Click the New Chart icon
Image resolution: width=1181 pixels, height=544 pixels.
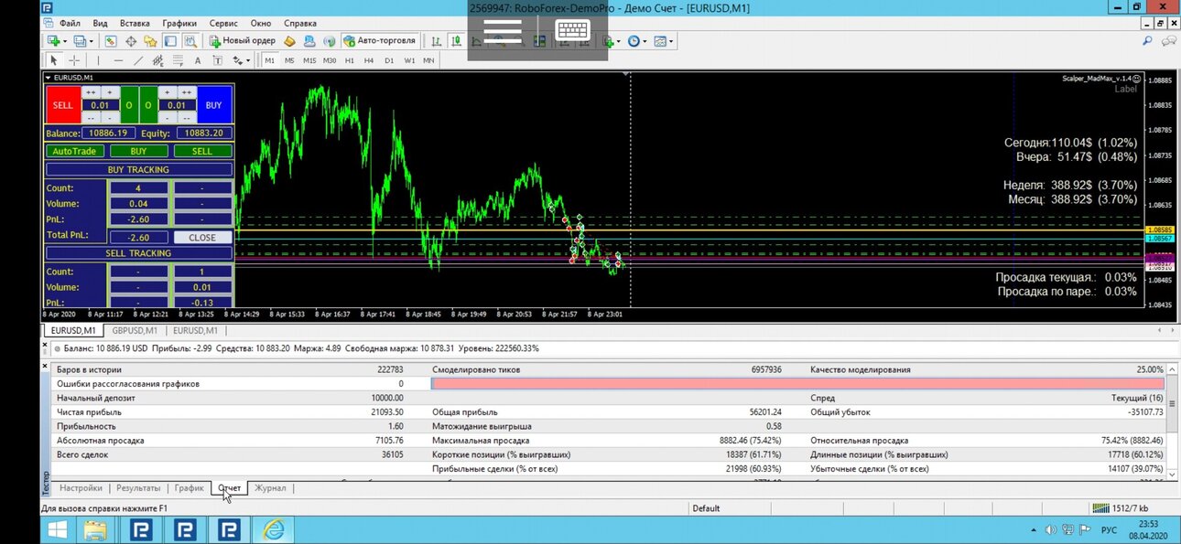(53, 41)
